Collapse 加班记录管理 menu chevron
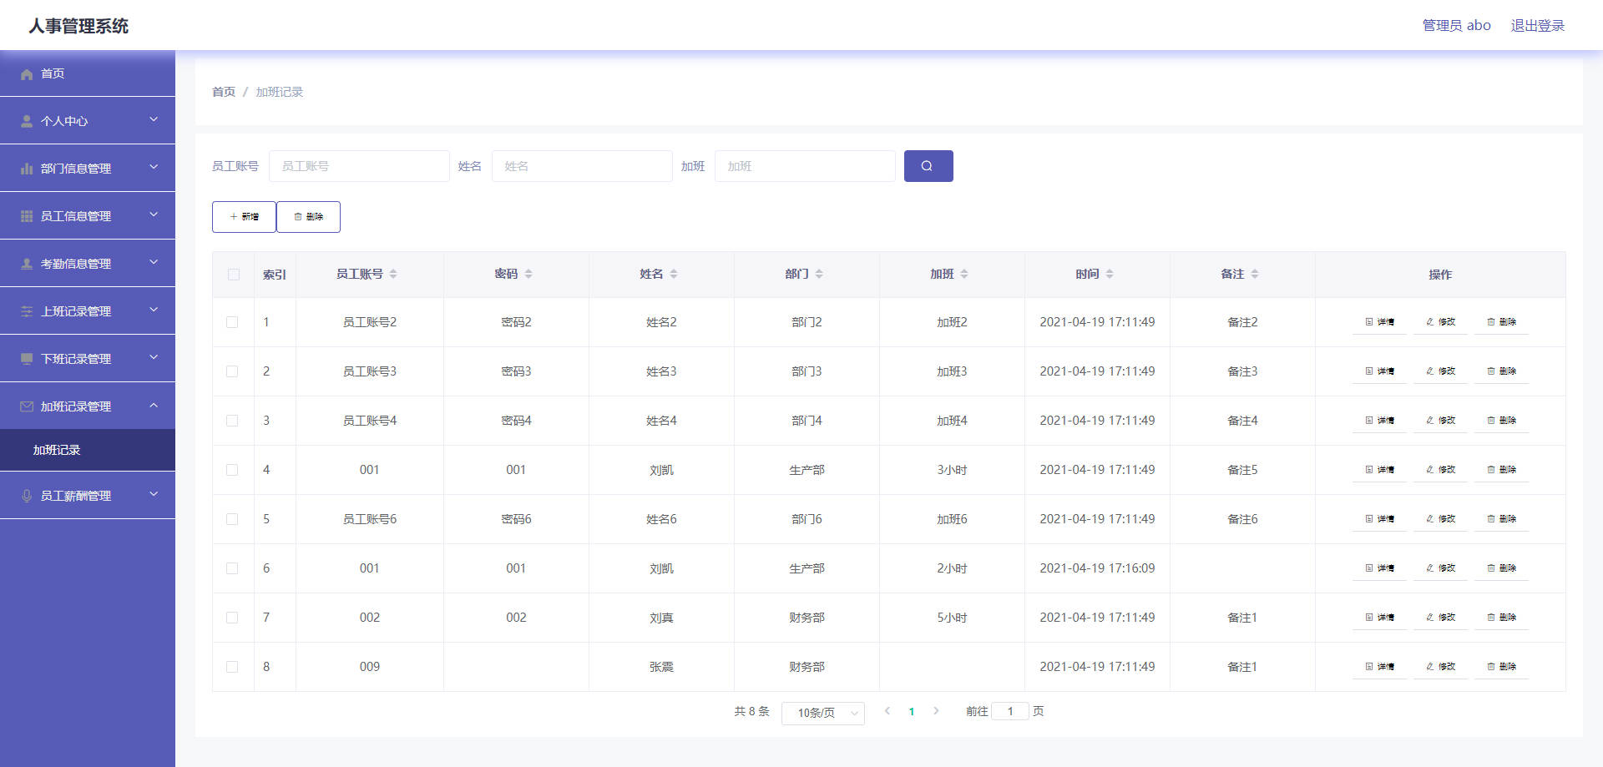This screenshot has width=1603, height=767. [x=154, y=405]
